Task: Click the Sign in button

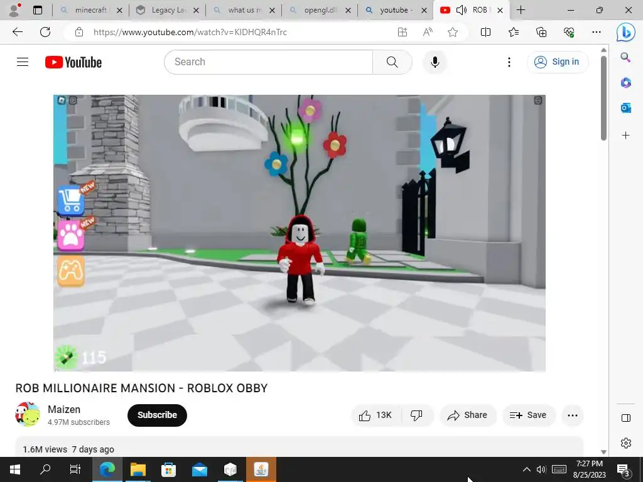Action: 558,62
